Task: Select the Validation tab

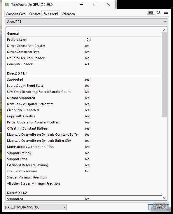Action: pyautogui.click(x=68, y=14)
